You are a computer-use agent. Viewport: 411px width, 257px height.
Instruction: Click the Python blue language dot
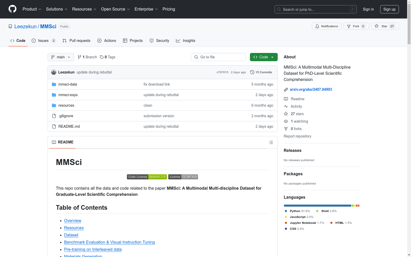point(286,211)
